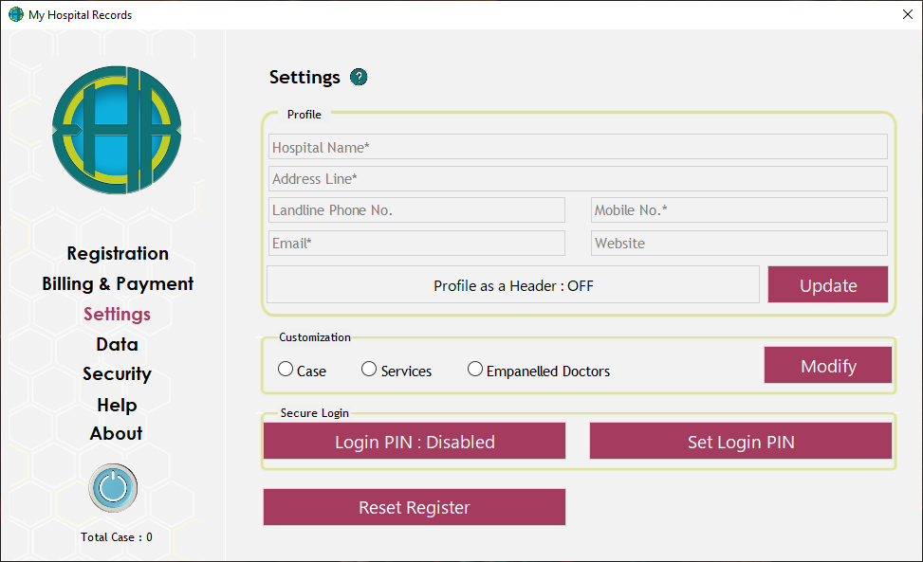Toggle Profile as a Header setting
This screenshot has height=562, width=923.
click(x=513, y=285)
